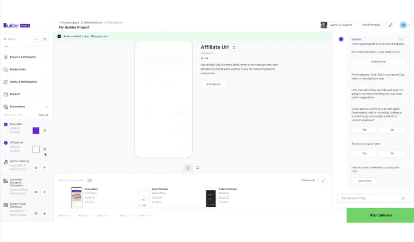Open the Favourites thumbnail in selected features
414x242 pixels.
click(77, 197)
